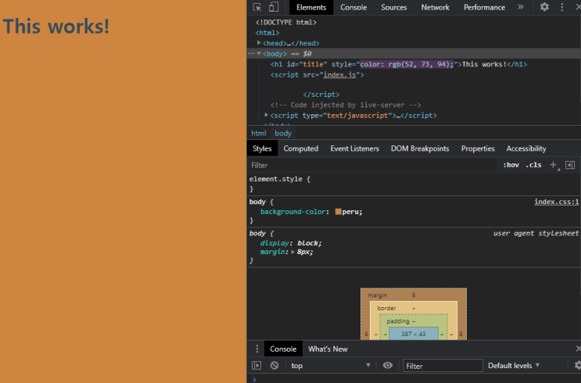Click the padding label in box model

(x=398, y=321)
